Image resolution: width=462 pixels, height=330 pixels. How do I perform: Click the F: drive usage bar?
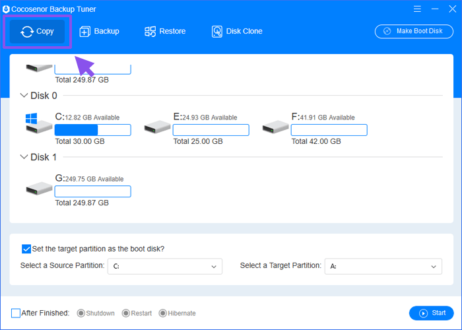tap(329, 130)
